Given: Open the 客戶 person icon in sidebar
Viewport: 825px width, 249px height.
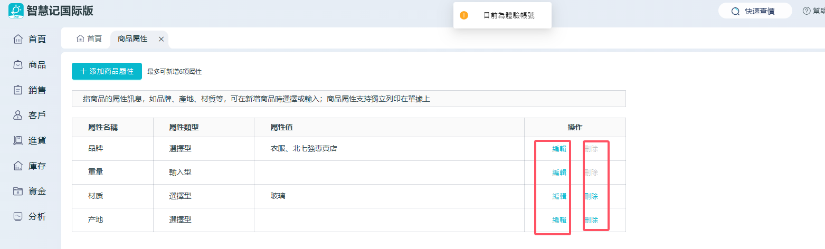Looking at the screenshot, I should click(18, 116).
